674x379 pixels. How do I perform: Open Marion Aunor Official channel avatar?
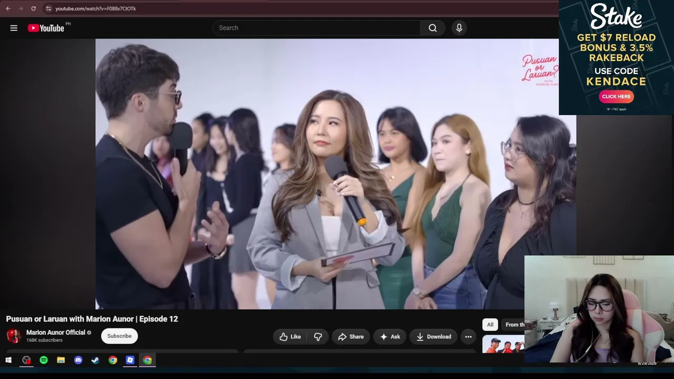tap(14, 336)
